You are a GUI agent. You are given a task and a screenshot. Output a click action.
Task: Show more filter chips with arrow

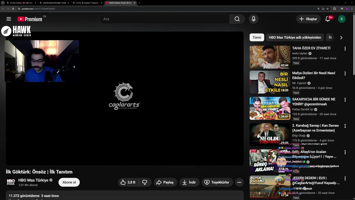(341, 37)
